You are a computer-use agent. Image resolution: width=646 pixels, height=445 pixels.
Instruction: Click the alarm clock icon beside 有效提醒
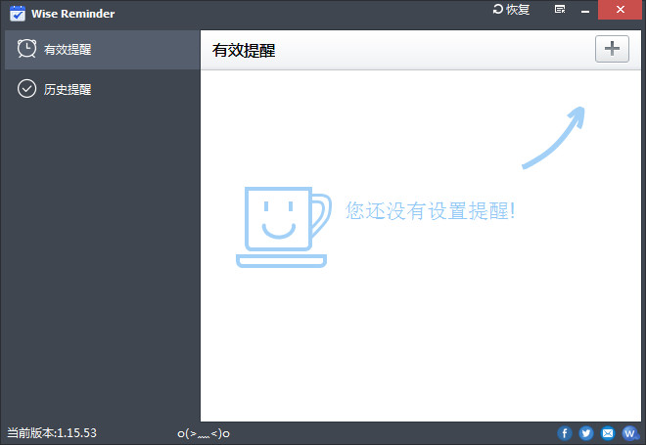[26, 49]
